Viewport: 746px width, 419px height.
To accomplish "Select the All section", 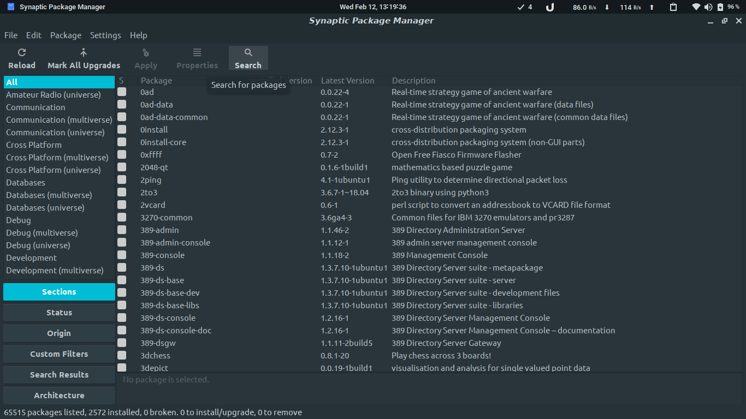I will 59,82.
